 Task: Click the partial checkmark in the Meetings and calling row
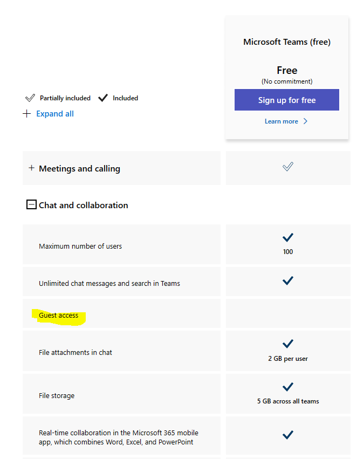(x=288, y=167)
